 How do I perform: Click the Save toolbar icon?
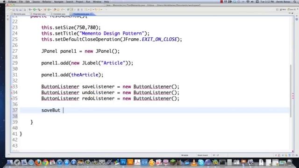(x=14, y=9)
